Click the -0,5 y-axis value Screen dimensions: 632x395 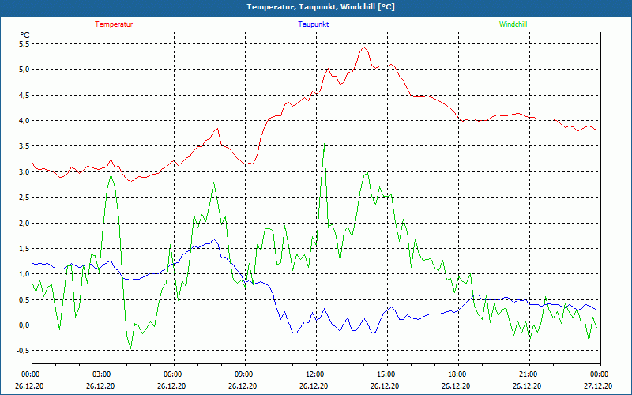click(x=24, y=351)
